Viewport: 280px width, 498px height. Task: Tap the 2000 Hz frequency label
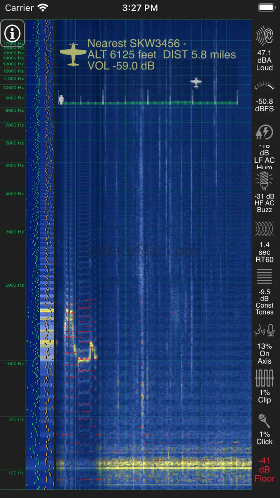click(15, 285)
